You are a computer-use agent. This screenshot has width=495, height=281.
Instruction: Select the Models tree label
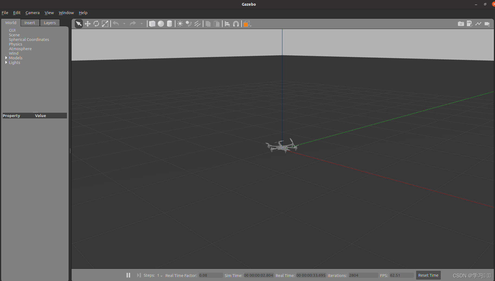click(16, 58)
